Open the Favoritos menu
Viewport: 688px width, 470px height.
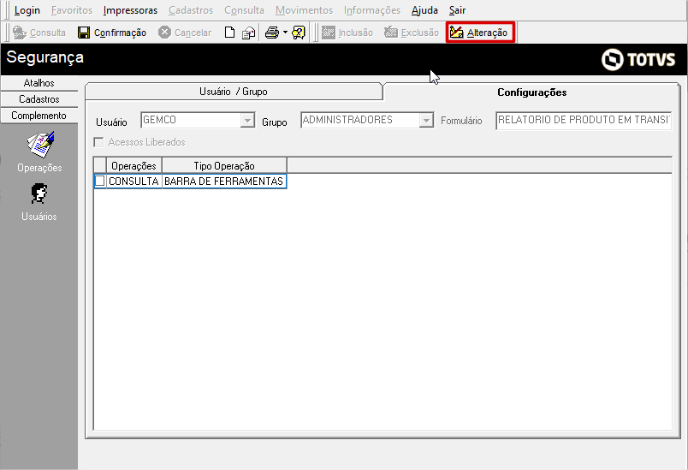point(72,10)
